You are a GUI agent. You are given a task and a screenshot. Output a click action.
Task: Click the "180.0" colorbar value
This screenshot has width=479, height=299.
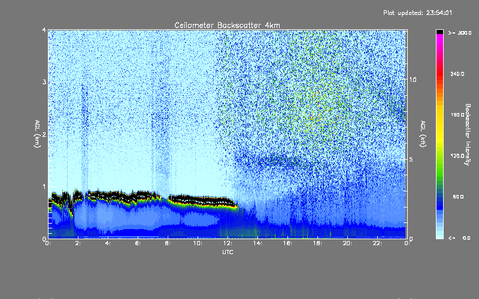click(x=457, y=115)
